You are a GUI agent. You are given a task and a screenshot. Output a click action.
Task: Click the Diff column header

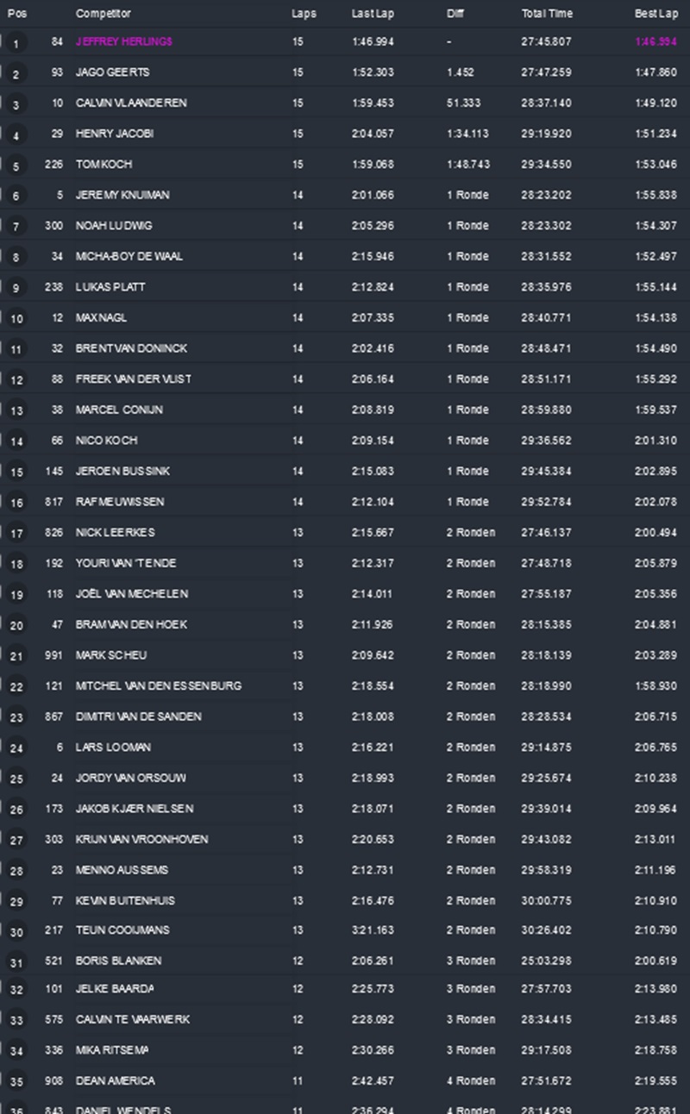click(x=455, y=14)
